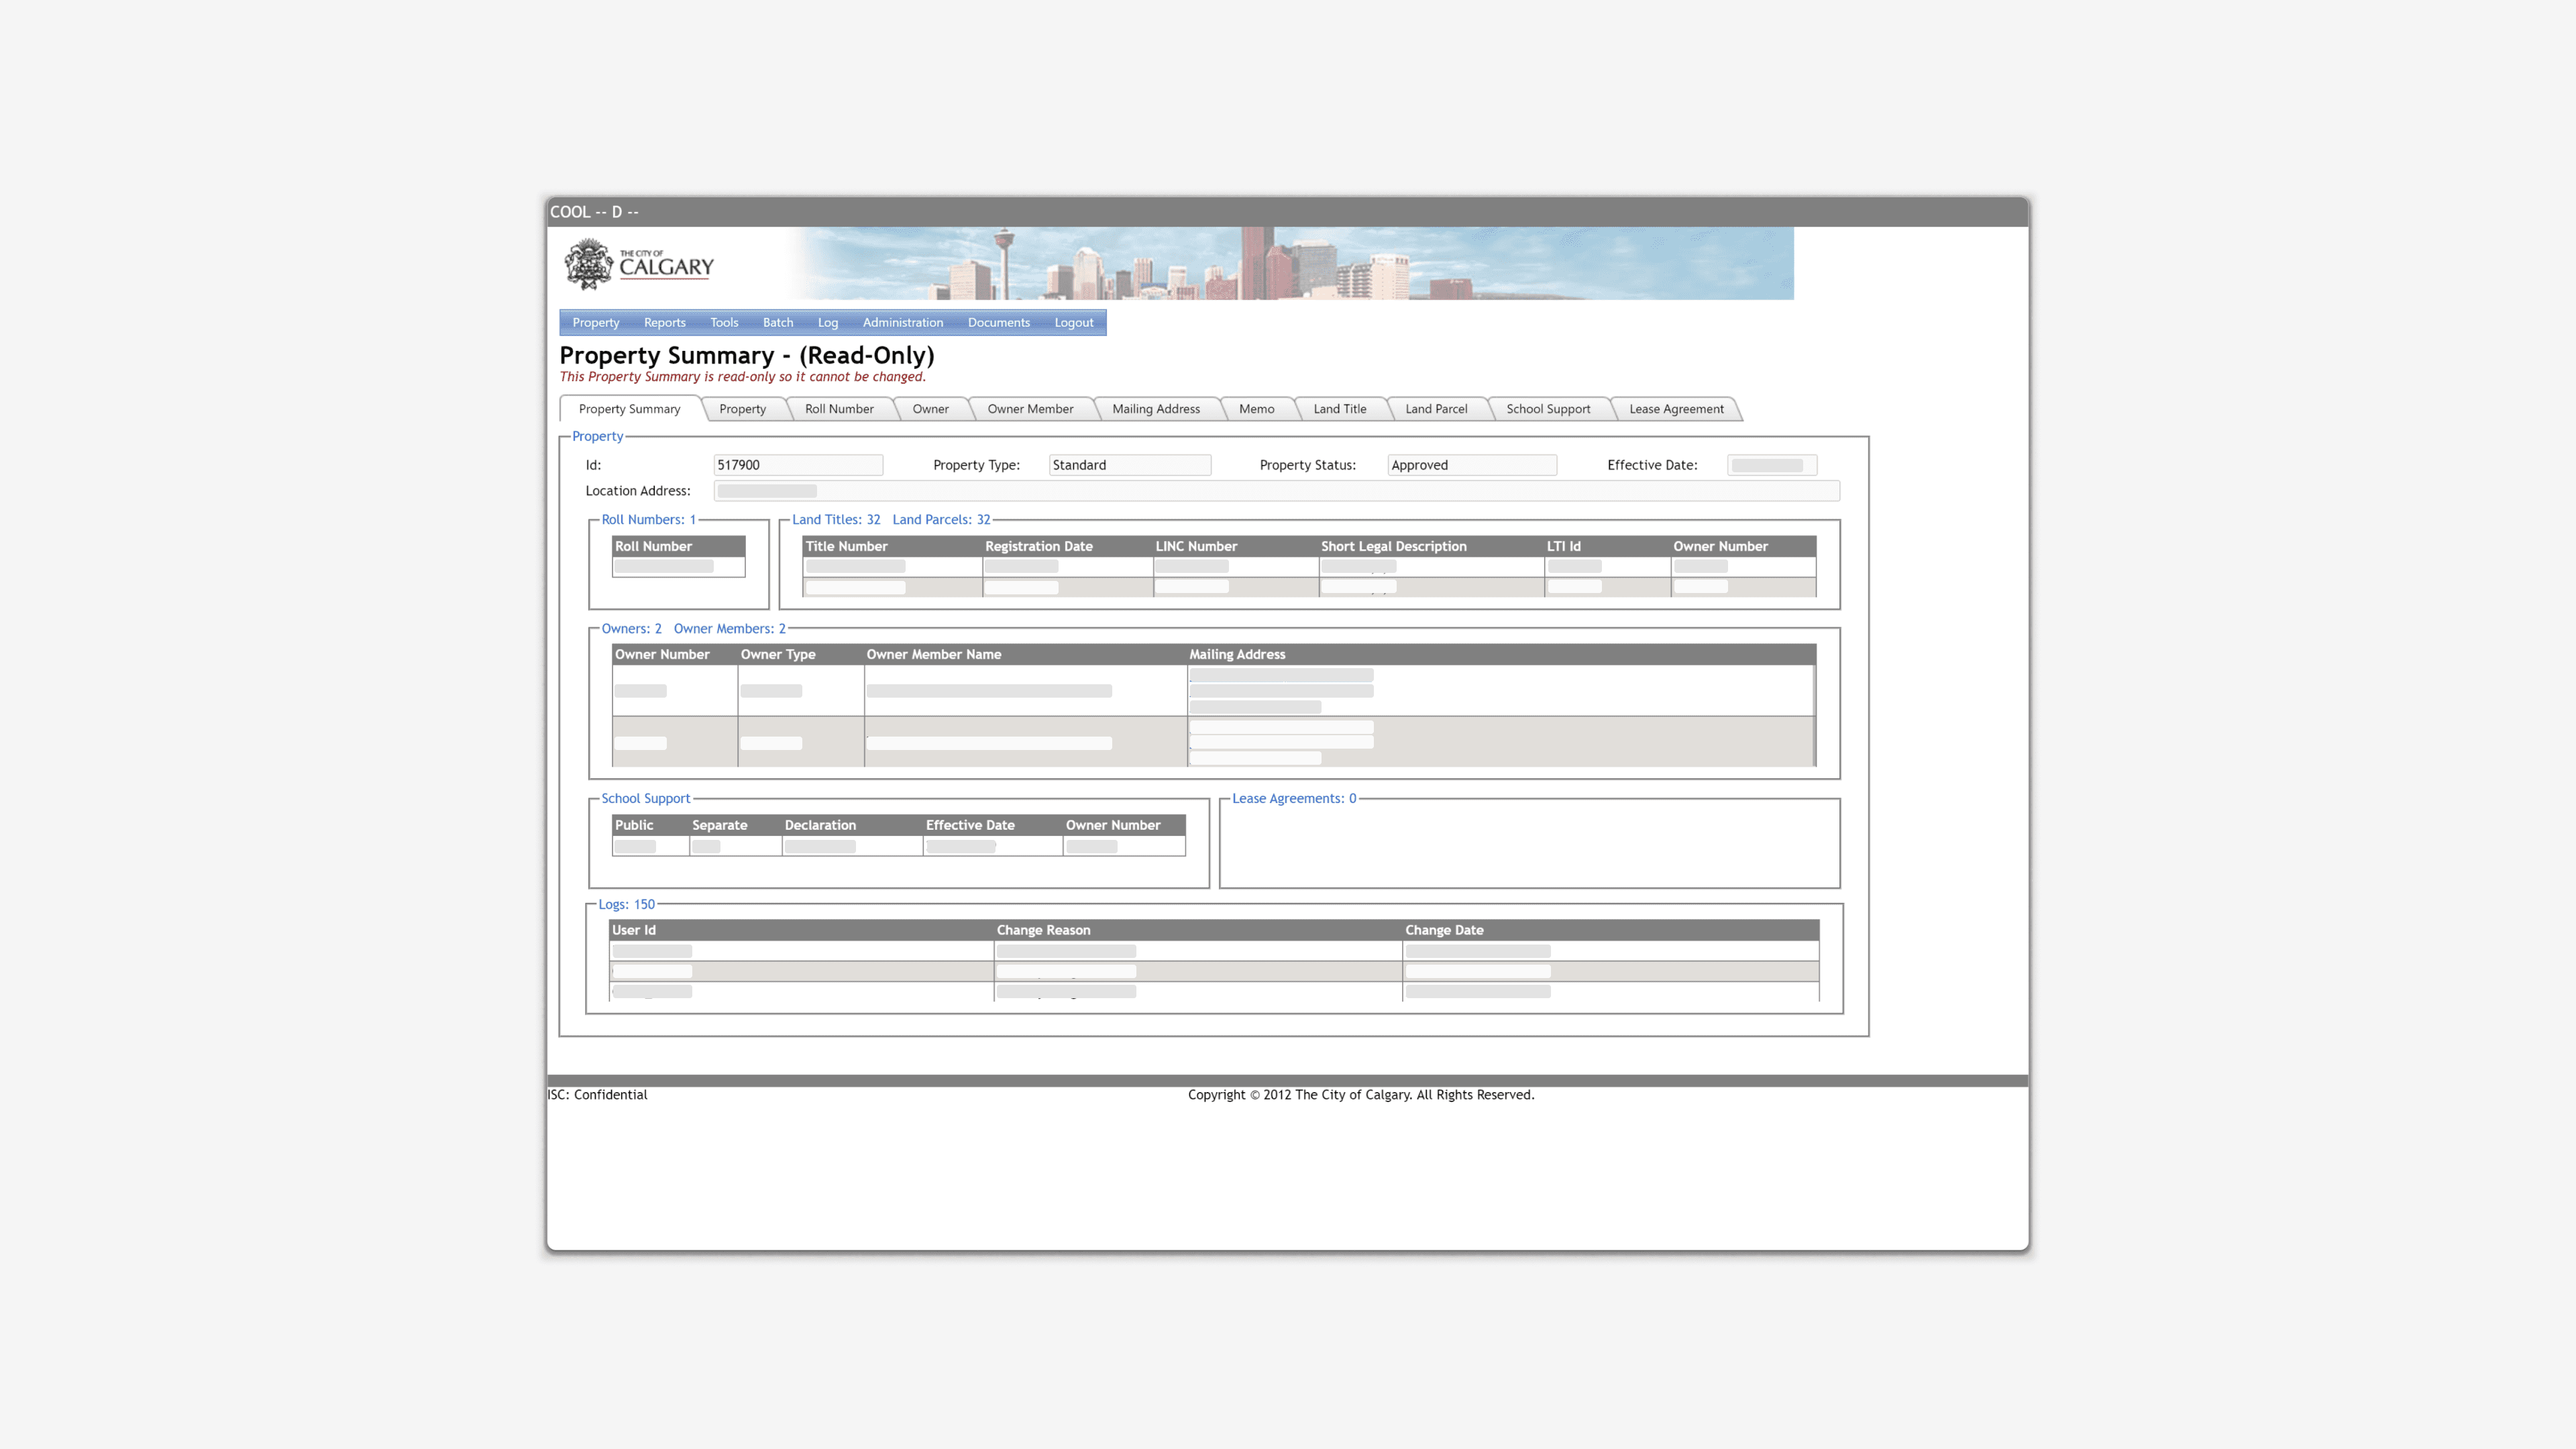This screenshot has width=2576, height=1449.
Task: Open the Property menu
Action: pos(595,322)
